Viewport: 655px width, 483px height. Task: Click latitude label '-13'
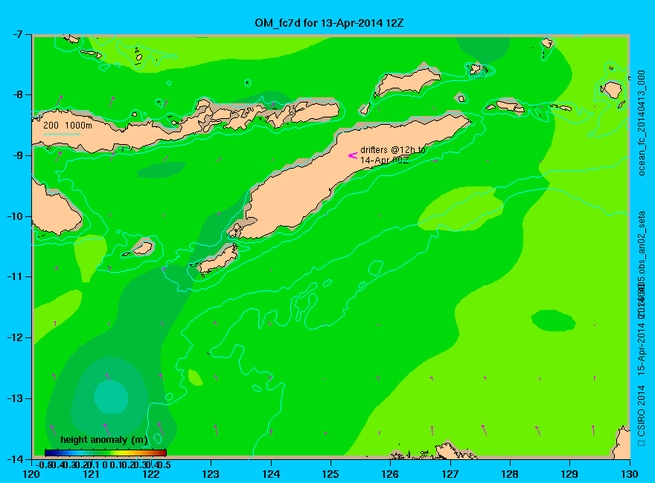14,398
